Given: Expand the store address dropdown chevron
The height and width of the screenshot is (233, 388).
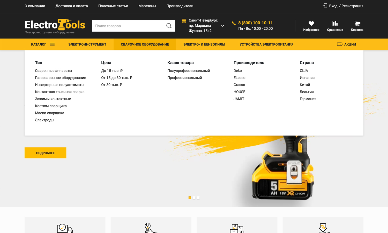Looking at the screenshot, I should pos(222,26).
